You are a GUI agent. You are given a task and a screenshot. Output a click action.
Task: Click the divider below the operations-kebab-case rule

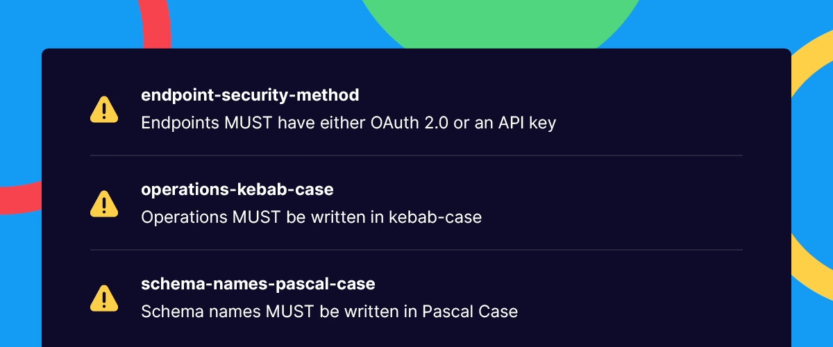(x=416, y=250)
